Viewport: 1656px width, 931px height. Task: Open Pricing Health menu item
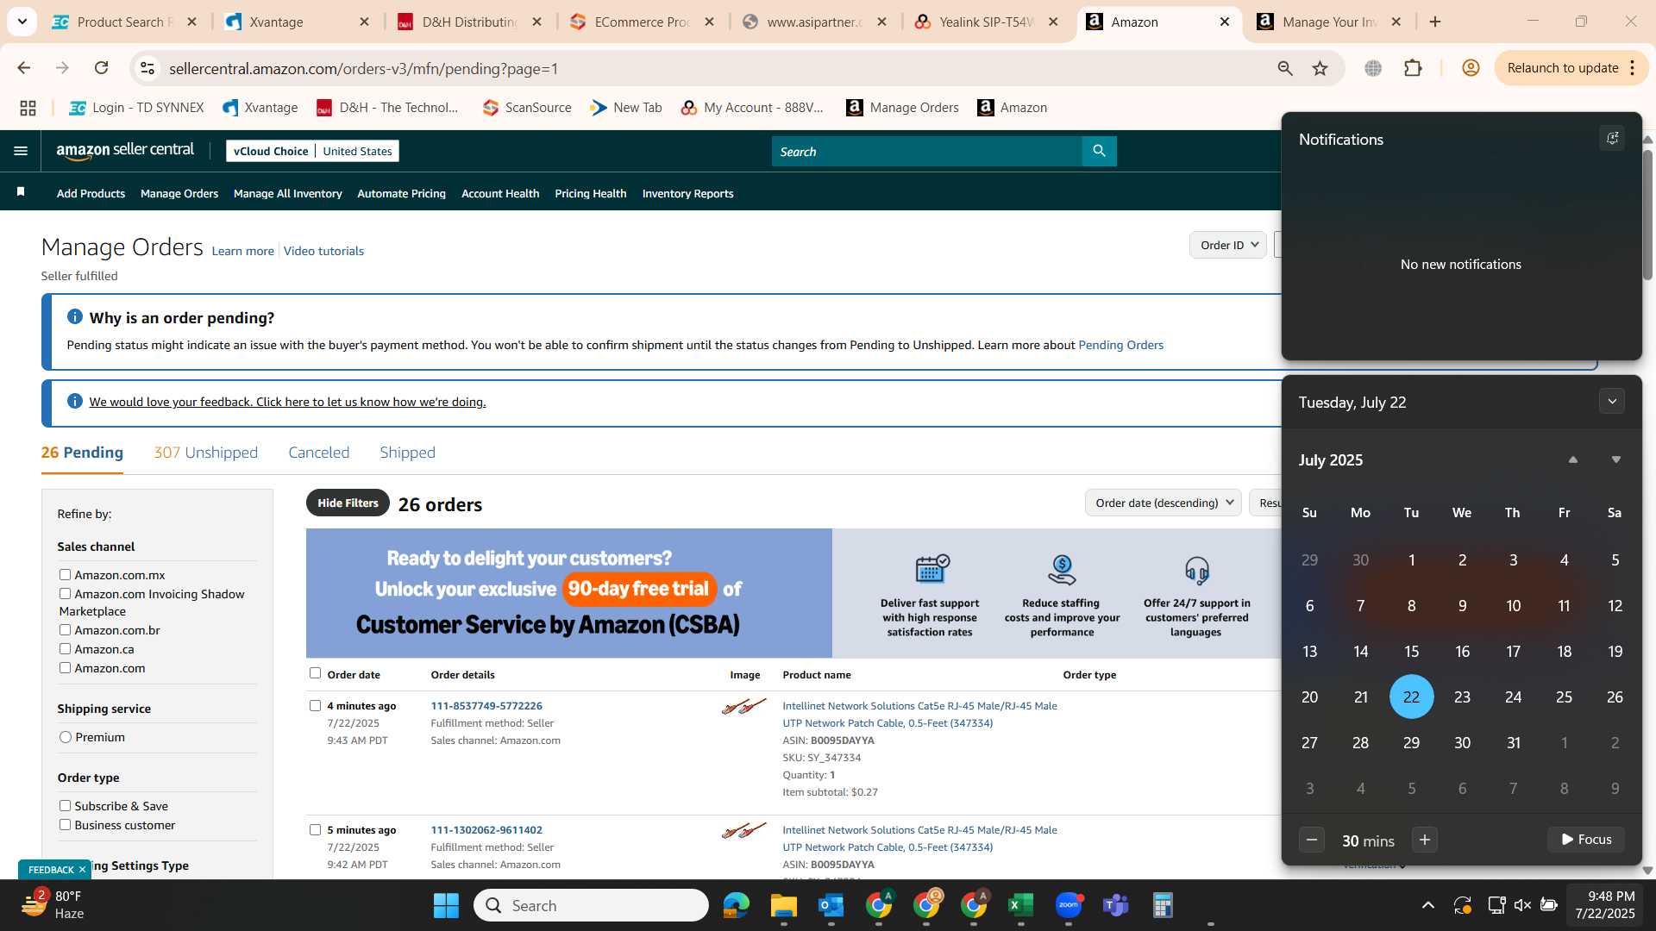(x=591, y=193)
